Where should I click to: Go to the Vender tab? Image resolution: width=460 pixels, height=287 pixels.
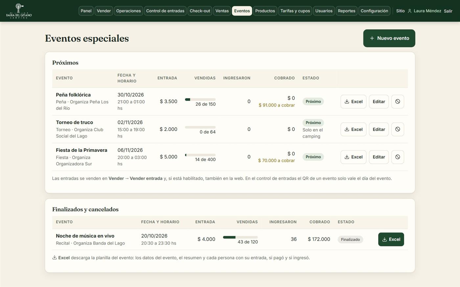[104, 11]
